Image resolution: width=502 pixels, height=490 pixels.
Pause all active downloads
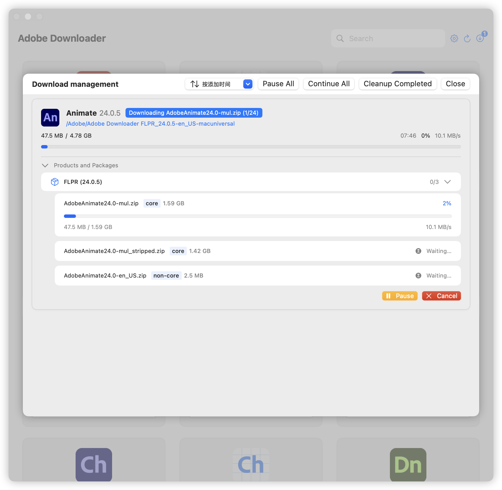click(278, 84)
